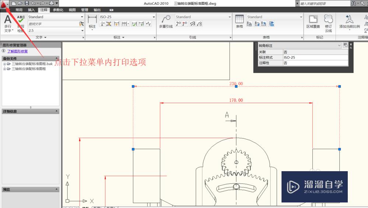Click the 多行文字 multiline text tool

pos(8,24)
